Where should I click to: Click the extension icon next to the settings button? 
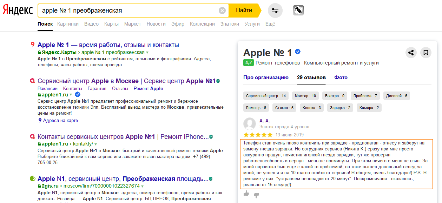[298, 11]
